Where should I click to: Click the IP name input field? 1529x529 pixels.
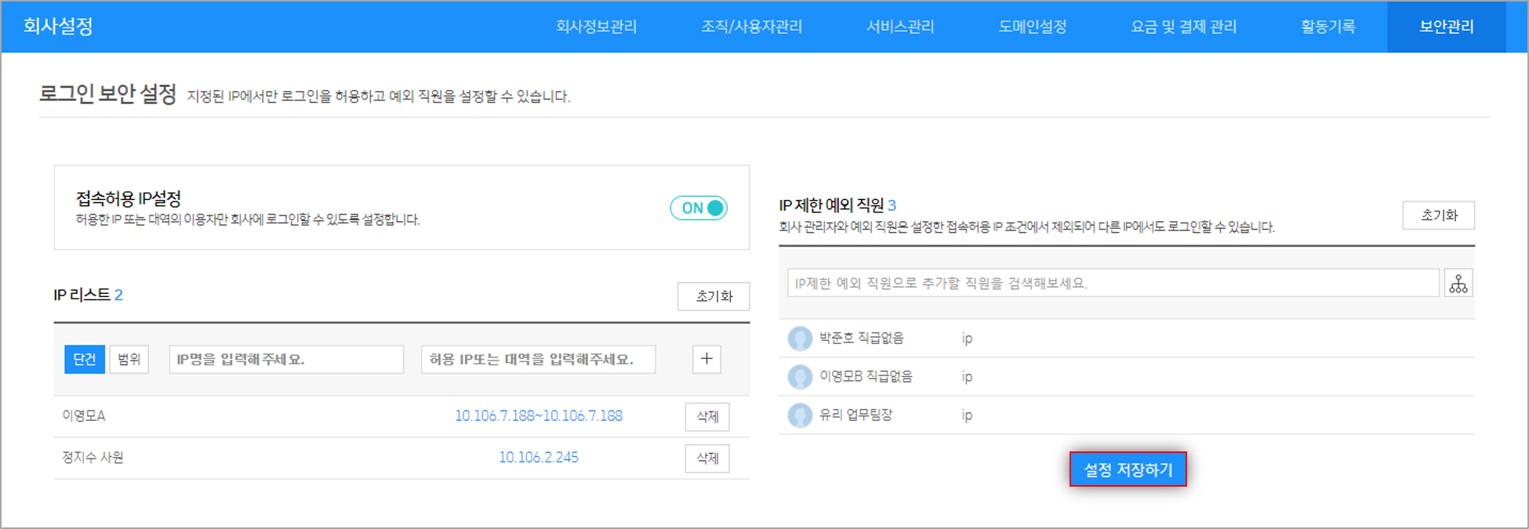[x=286, y=359]
